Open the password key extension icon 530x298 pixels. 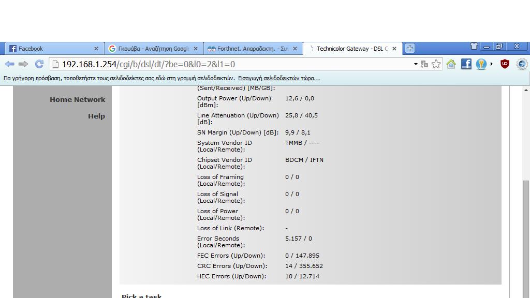point(481,64)
